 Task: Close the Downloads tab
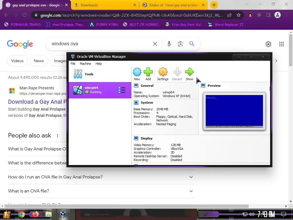135,5
